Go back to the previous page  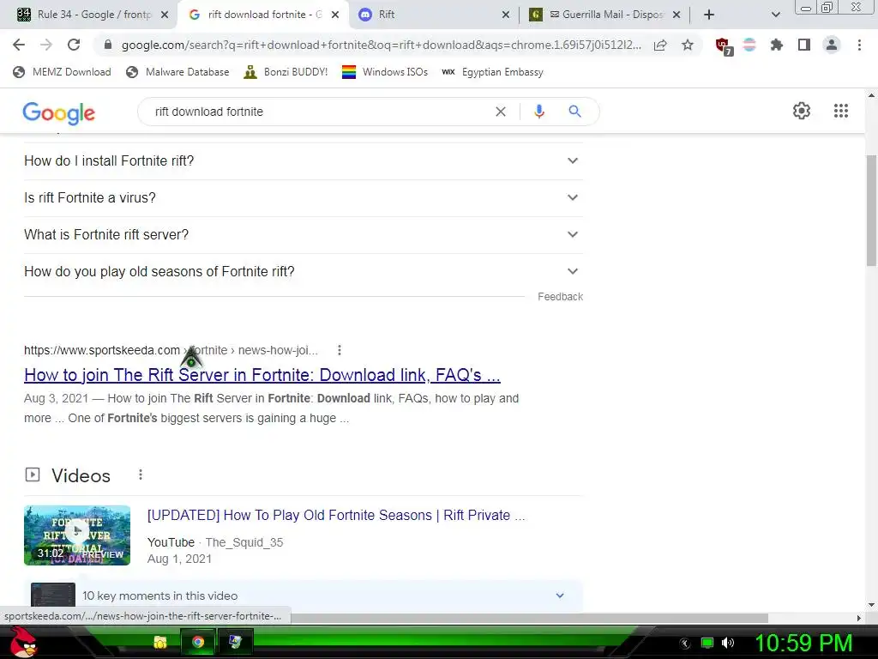point(19,45)
